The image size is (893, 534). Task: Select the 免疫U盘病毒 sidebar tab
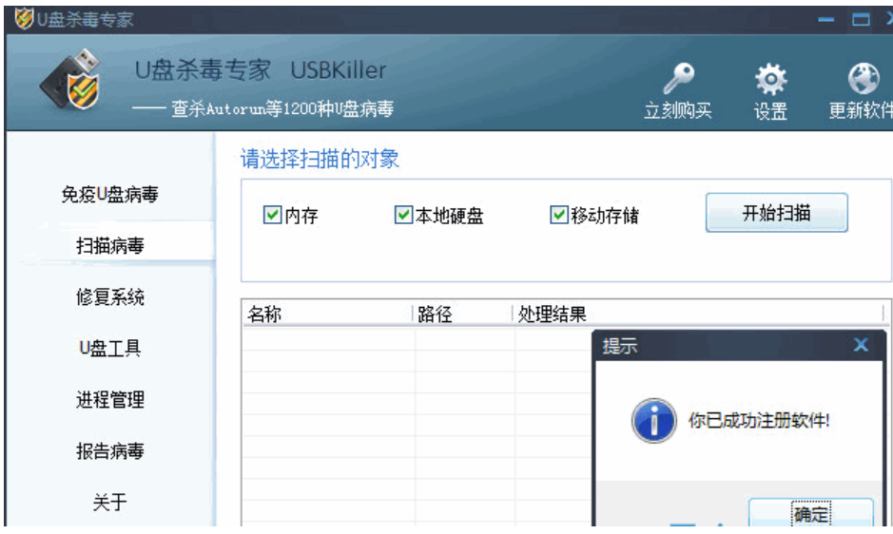coord(110,195)
